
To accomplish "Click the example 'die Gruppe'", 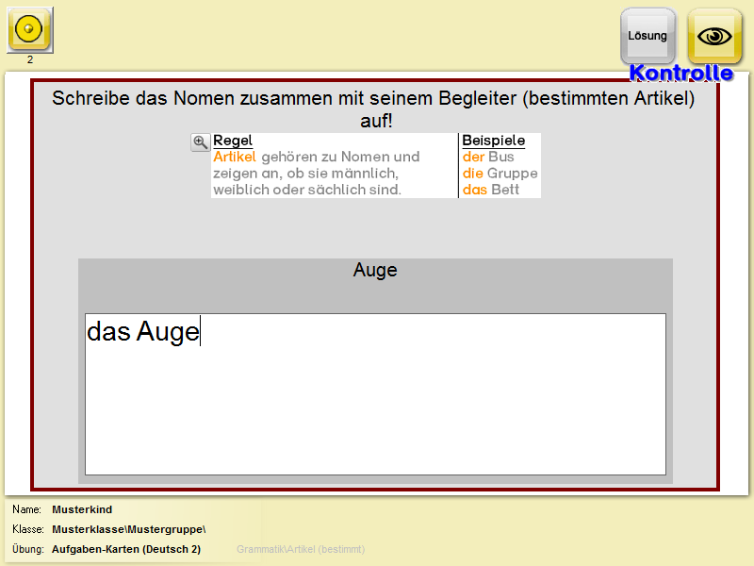I will pos(500,174).
